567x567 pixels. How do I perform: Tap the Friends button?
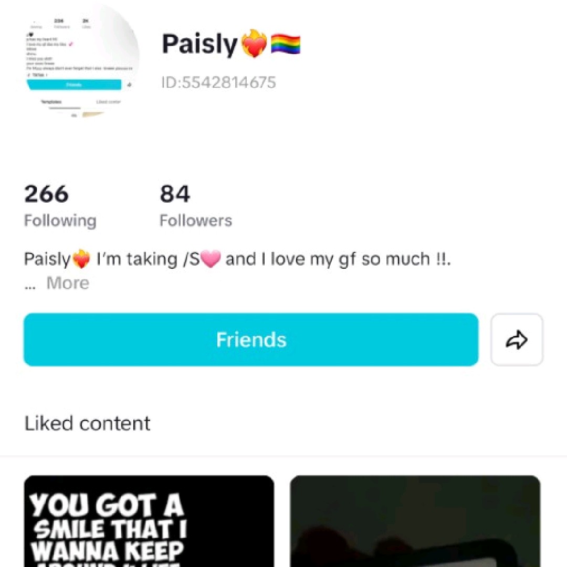click(251, 340)
